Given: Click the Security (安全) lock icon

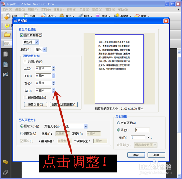Looking at the screenshot, I should click(x=62, y=16).
